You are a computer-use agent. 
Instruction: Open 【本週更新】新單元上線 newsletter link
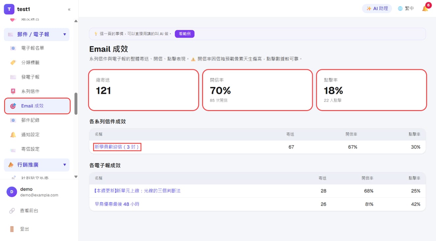pyautogui.click(x=137, y=191)
